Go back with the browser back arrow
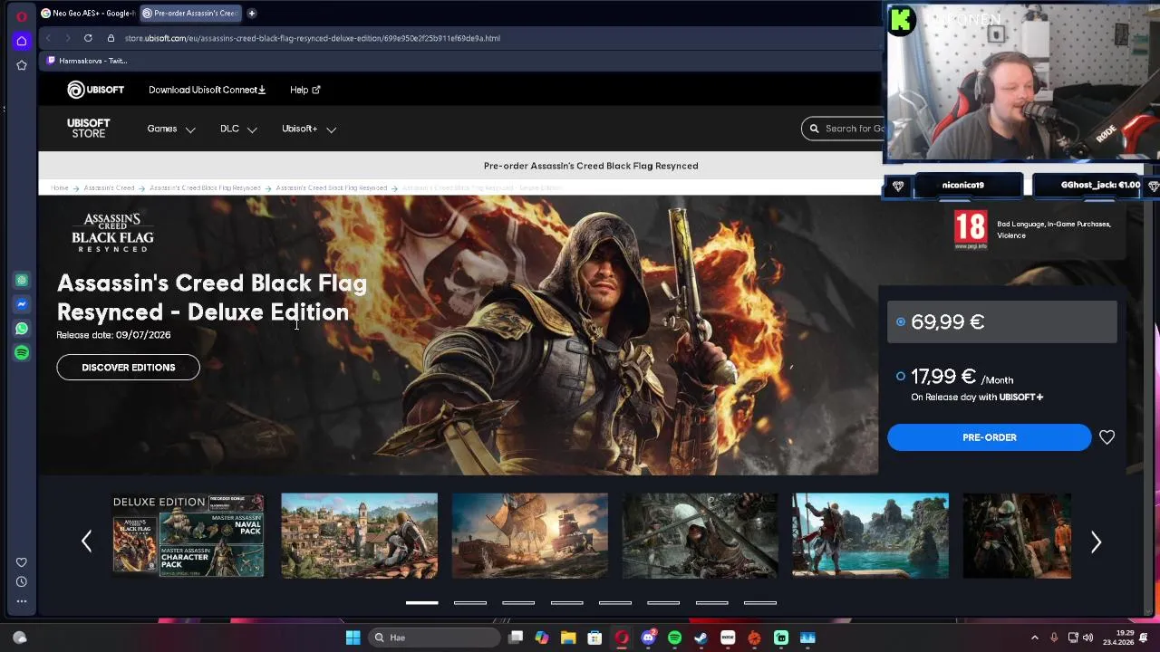The width and height of the screenshot is (1160, 652). [x=48, y=38]
